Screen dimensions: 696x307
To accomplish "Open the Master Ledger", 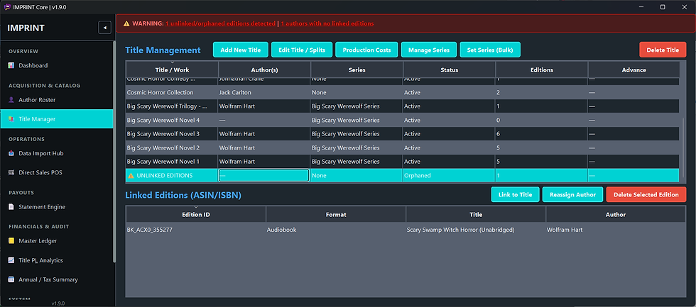I will tap(56, 241).
